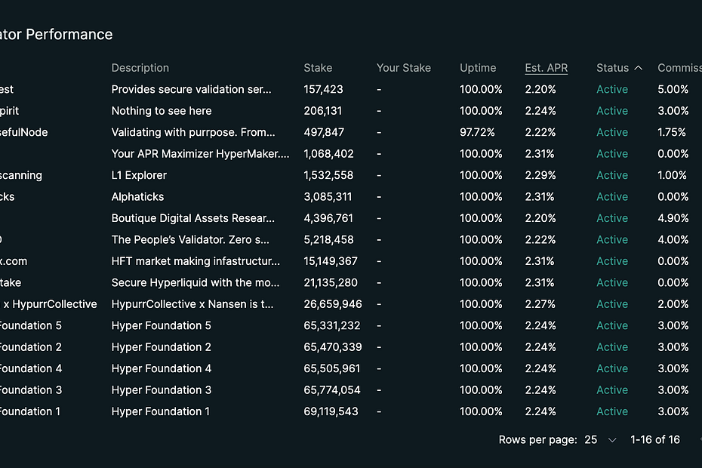Open 'HypurrCollective x Nansen is t...' description
The width and height of the screenshot is (702, 468).
pos(192,304)
